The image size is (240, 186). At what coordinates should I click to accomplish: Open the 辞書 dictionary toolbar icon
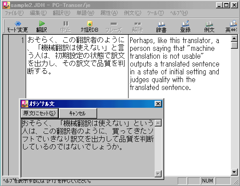tap(161, 27)
